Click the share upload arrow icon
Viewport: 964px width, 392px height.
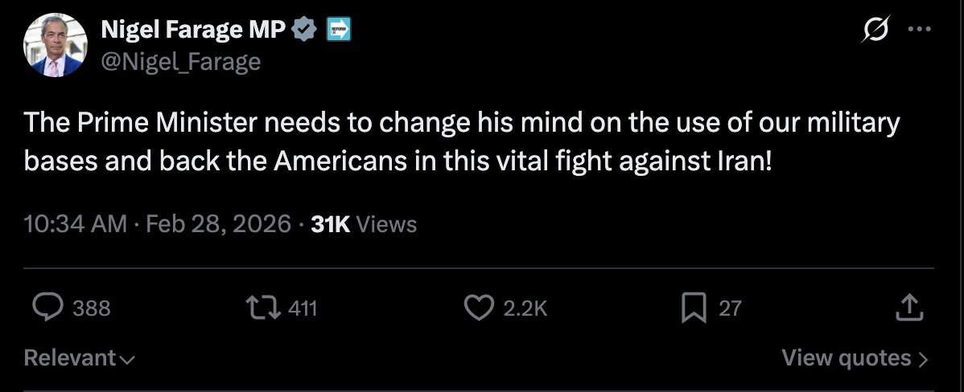coord(908,308)
